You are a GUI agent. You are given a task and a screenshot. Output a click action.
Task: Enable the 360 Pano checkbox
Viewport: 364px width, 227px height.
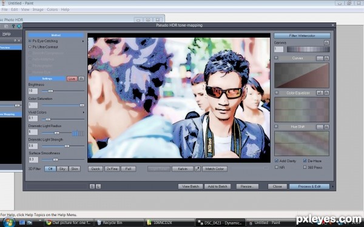point(305,167)
